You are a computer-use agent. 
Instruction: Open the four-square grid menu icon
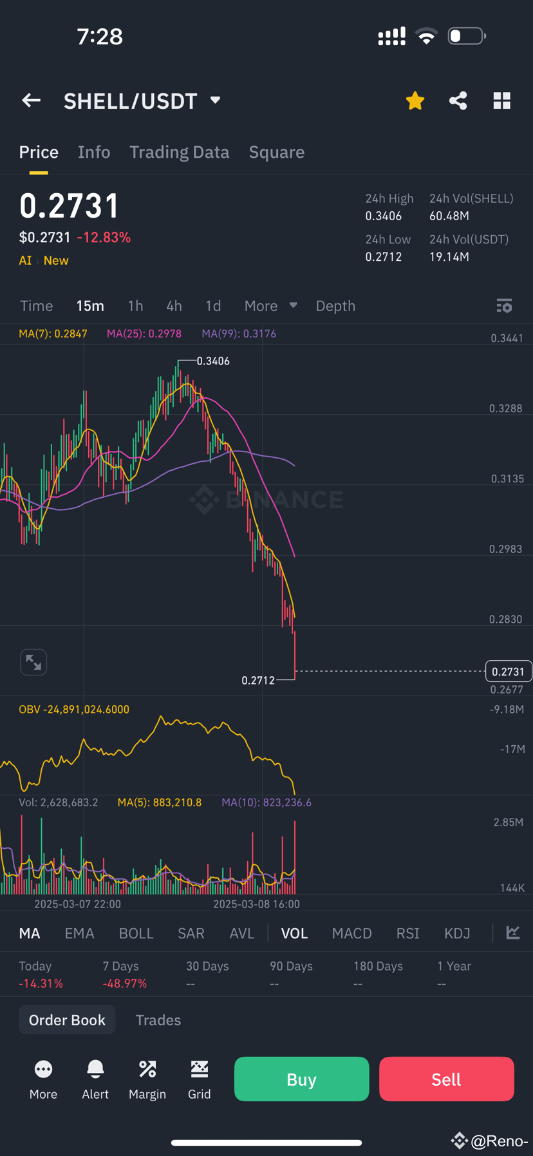[x=502, y=100]
